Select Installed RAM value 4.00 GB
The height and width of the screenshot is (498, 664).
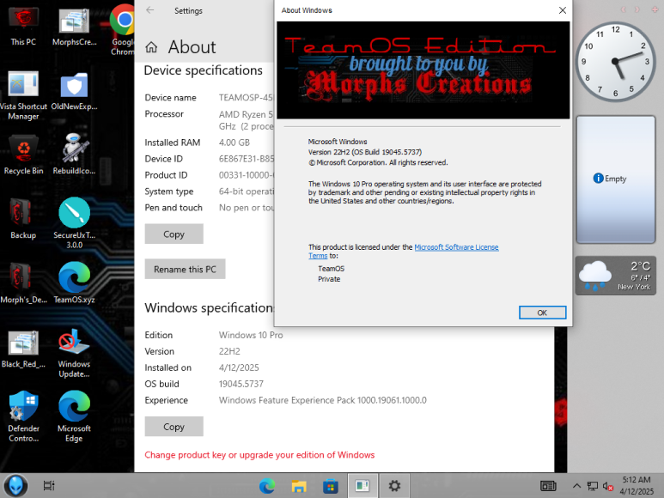click(x=235, y=143)
